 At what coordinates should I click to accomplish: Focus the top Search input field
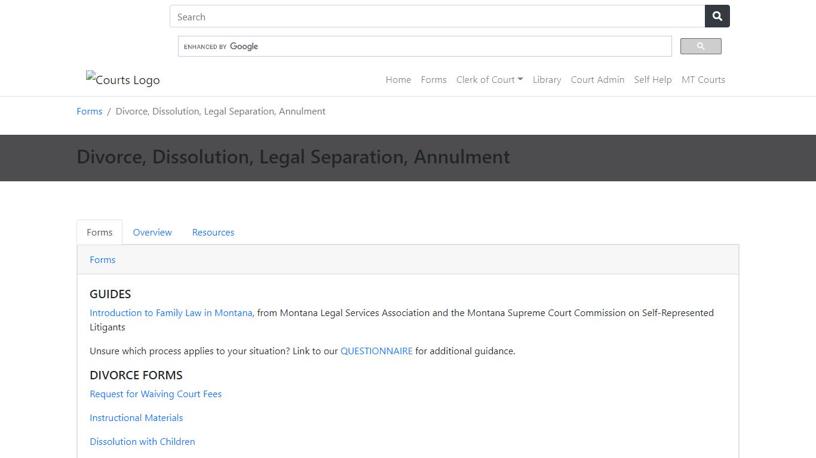point(437,16)
